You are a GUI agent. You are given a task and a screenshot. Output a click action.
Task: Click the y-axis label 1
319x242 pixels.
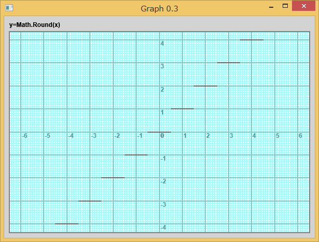pyautogui.click(x=162, y=112)
